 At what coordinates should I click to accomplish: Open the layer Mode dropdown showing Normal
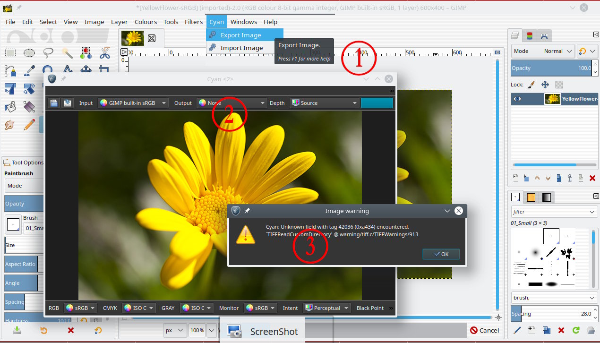543,51
